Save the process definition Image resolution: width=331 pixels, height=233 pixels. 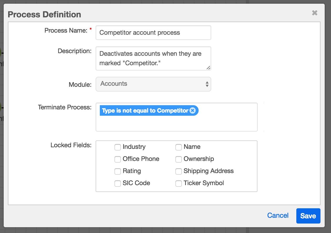308,216
